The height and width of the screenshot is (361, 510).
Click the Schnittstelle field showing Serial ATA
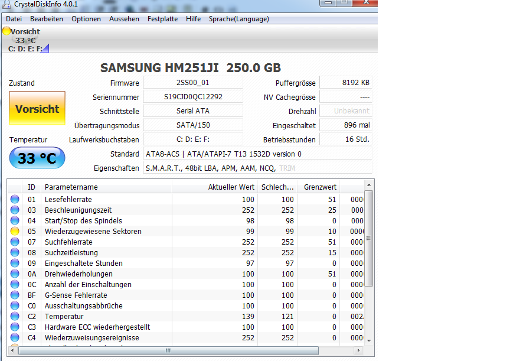tap(193, 111)
